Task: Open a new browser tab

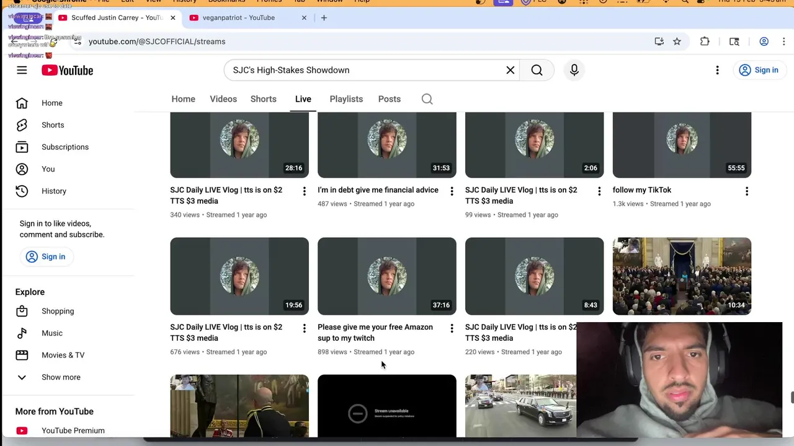Action: point(324,18)
